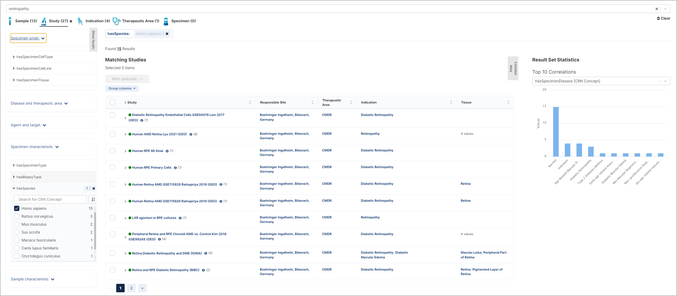This screenshot has width=677, height=296.
Task: Open the Group columns dropdown
Action: (x=122, y=88)
